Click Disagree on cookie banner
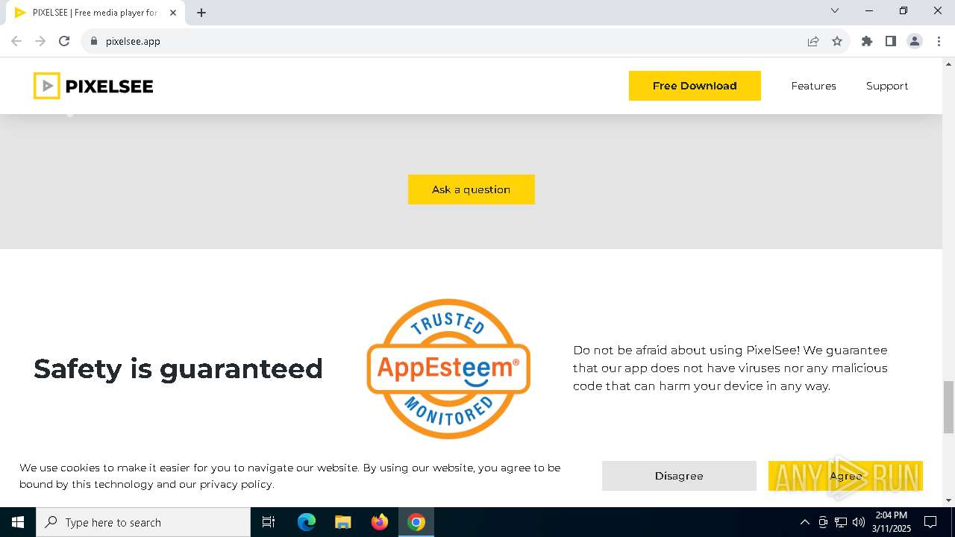The height and width of the screenshot is (537, 955). pos(679,476)
